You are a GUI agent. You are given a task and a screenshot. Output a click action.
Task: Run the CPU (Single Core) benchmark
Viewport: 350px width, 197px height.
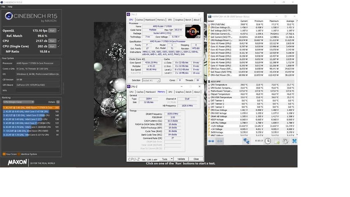point(52,46)
